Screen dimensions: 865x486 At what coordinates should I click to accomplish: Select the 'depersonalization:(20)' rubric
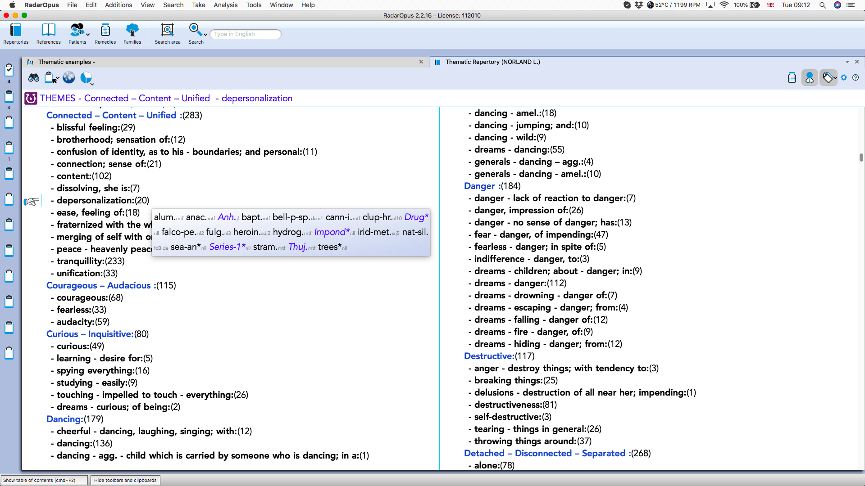click(x=103, y=200)
